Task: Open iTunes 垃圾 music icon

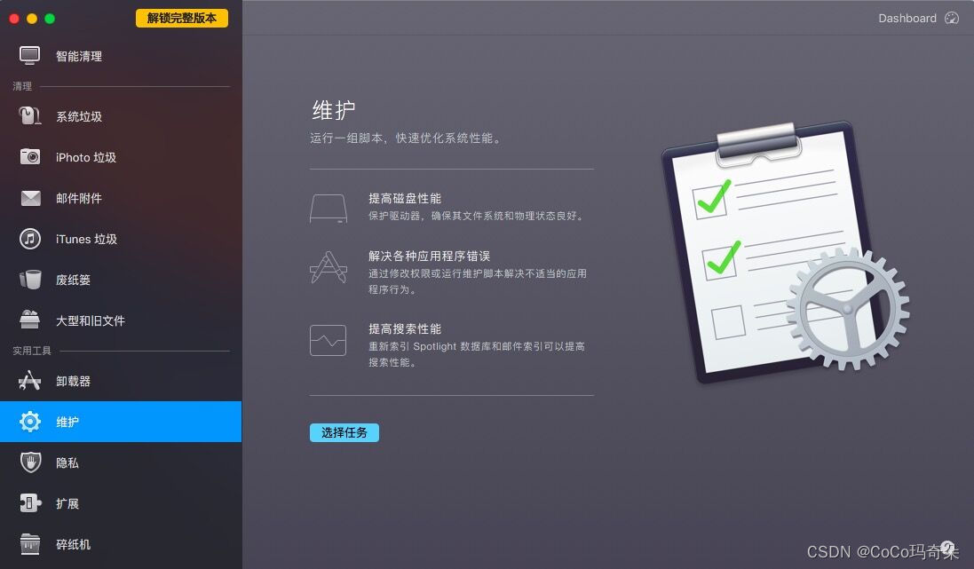Action: click(x=30, y=239)
